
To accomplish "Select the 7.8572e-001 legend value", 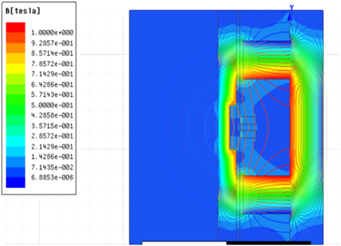I will 52,64.
